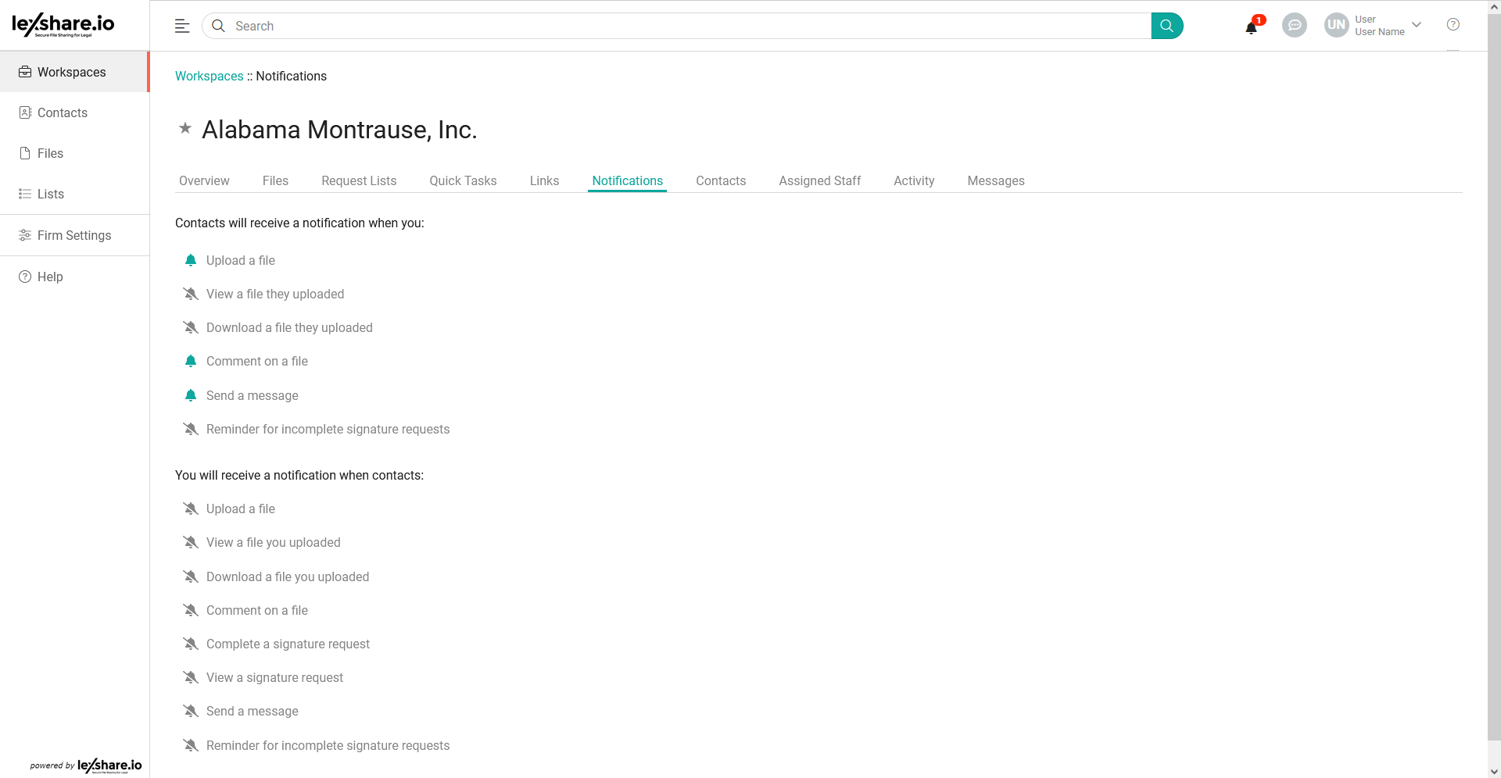The image size is (1501, 778).
Task: Expand the User Name account dropdown chevron
Action: coord(1417,25)
